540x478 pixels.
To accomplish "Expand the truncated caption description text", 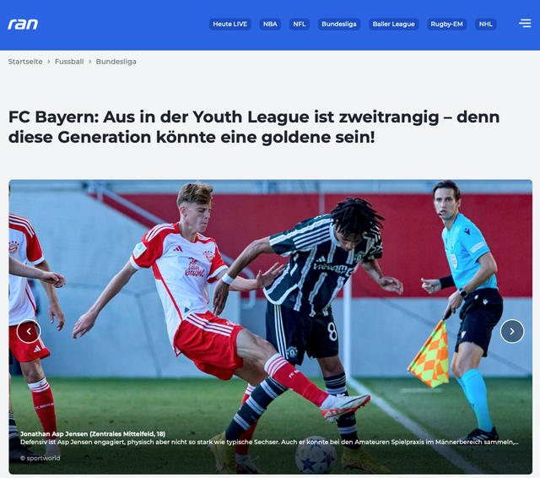I will point(269,443).
